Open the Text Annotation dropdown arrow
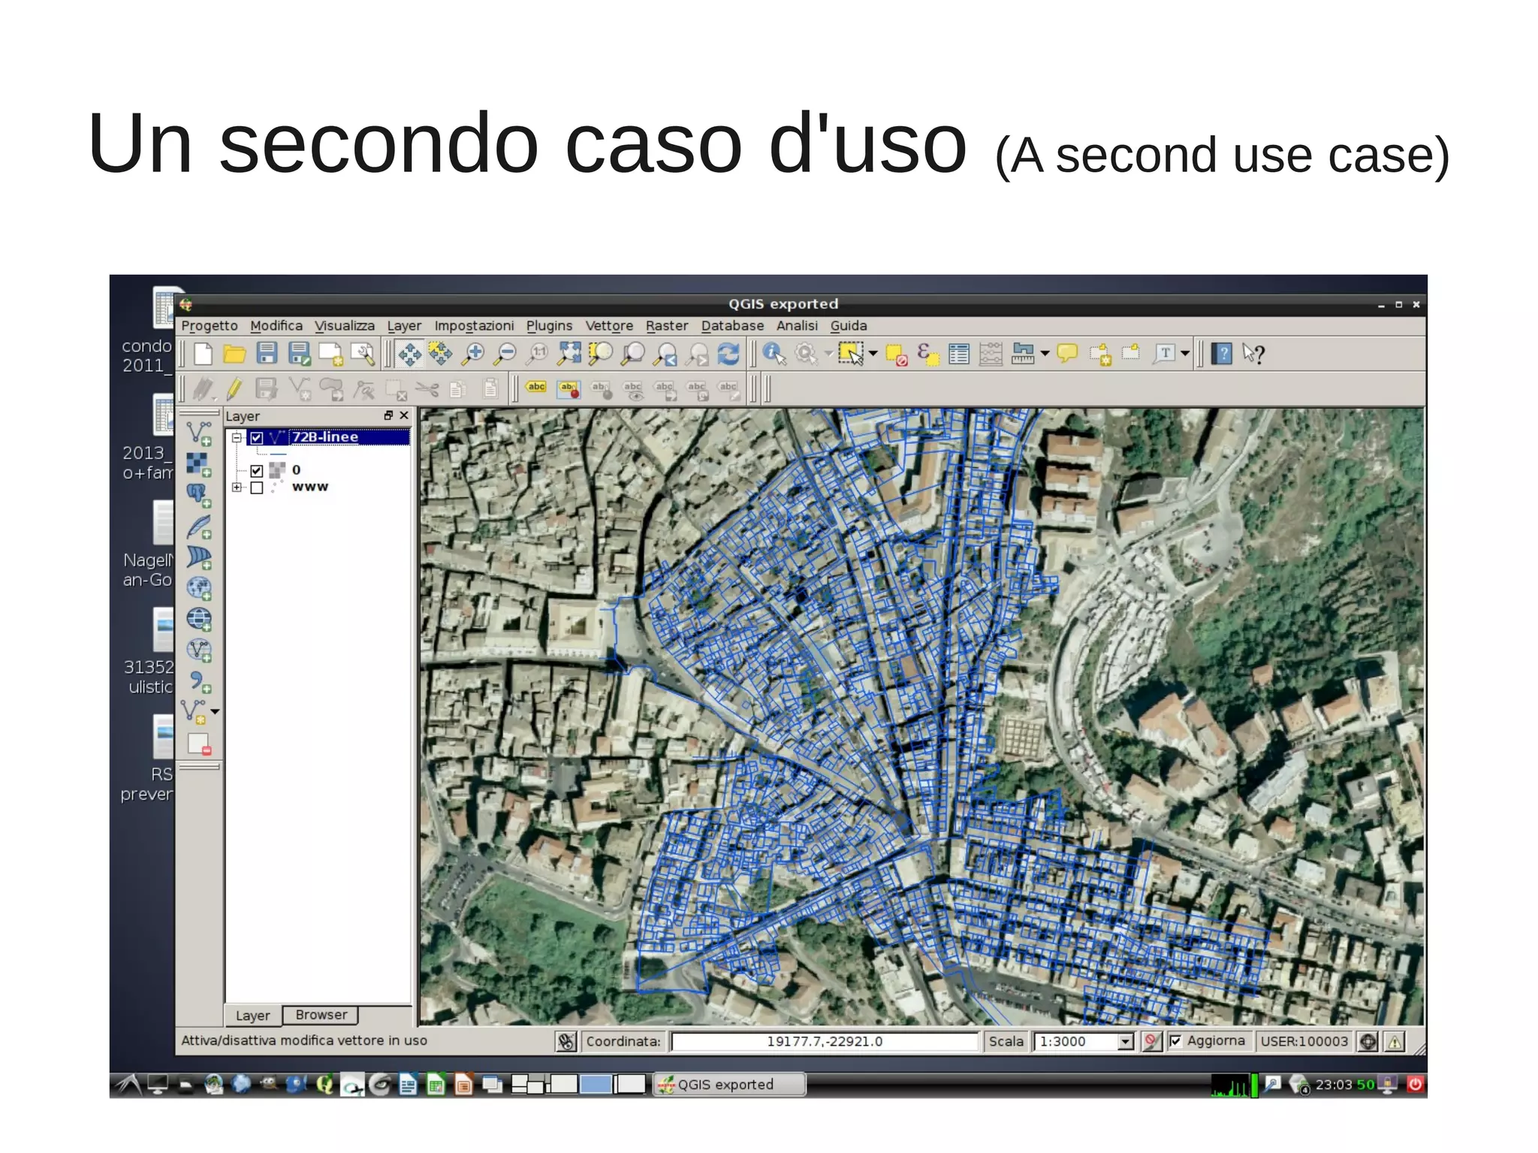The image size is (1538, 1153). point(1185,353)
